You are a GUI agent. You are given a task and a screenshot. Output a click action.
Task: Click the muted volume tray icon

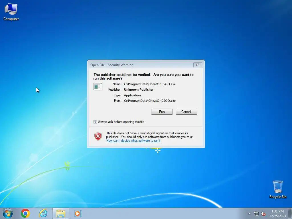[263, 214]
